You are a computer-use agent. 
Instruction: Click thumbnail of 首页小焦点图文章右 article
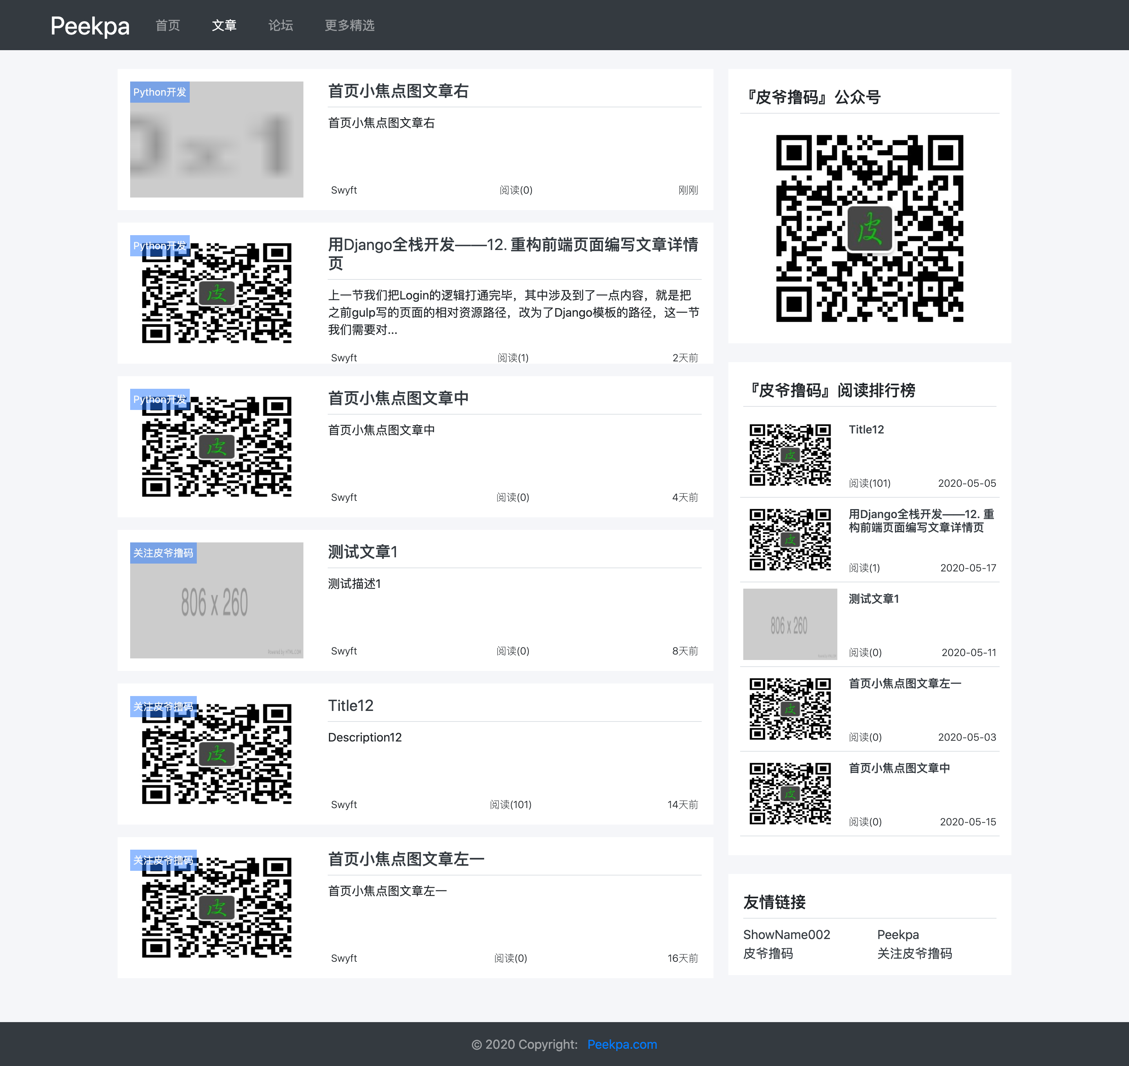click(217, 139)
